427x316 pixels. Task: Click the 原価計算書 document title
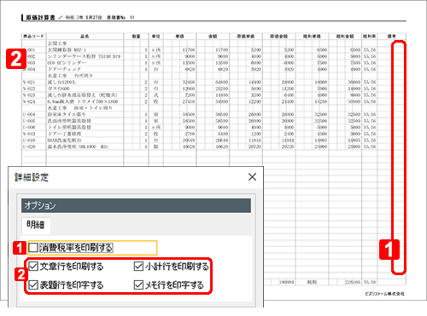coord(40,18)
